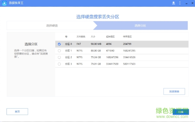Sort by the 大小 column header
Image resolution: width=195 pixels, height=122 pixels.
coord(93,37)
